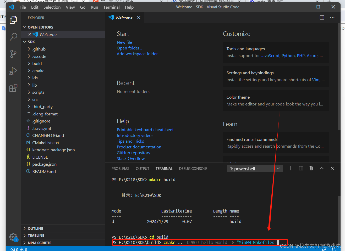
Task: Click the VS Code logo in title bar
Action: (x=12, y=7)
